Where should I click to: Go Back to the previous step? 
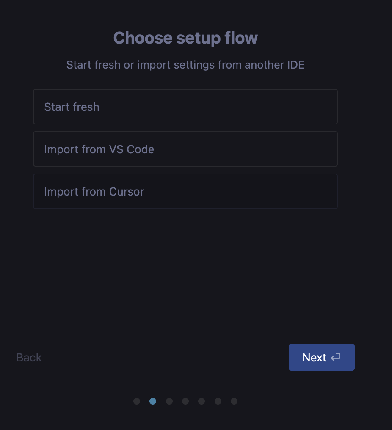point(29,358)
